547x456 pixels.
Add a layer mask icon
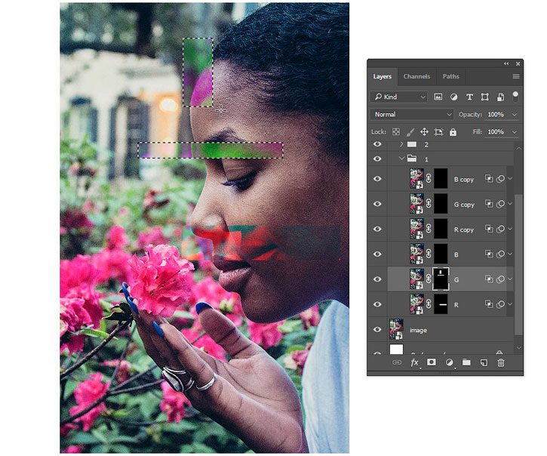point(432,362)
